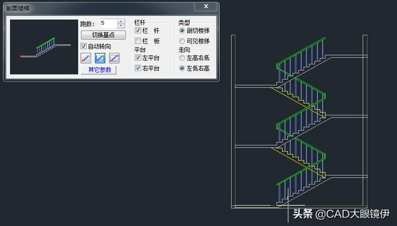Image resolution: width=397 pixels, height=226 pixels.
Task: Choose 左低右高 direction
Action: click(x=182, y=68)
